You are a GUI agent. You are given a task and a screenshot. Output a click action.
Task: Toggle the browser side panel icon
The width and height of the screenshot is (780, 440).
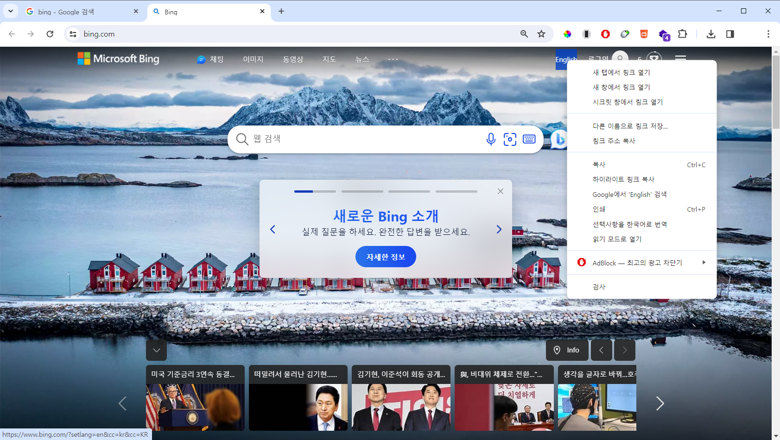pos(730,34)
